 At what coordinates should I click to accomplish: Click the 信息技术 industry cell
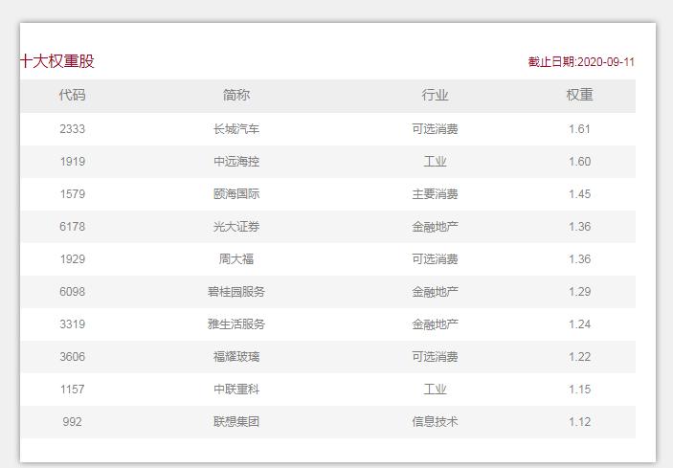coord(435,422)
